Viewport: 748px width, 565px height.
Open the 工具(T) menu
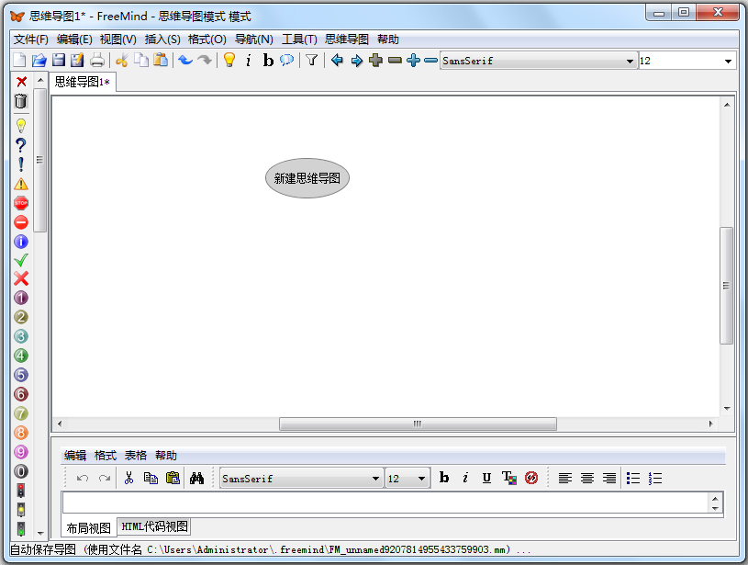[299, 40]
